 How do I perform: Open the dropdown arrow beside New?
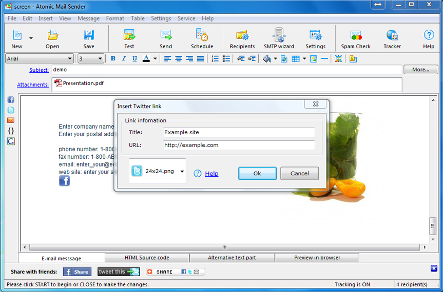tap(31, 38)
